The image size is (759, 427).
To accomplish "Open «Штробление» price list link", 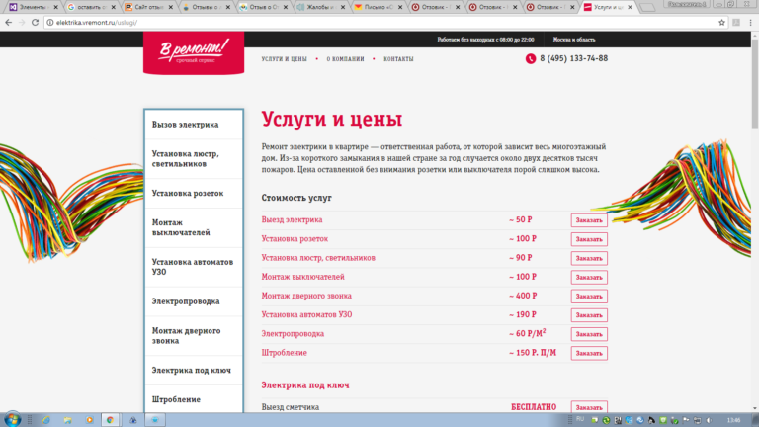I will (285, 353).
